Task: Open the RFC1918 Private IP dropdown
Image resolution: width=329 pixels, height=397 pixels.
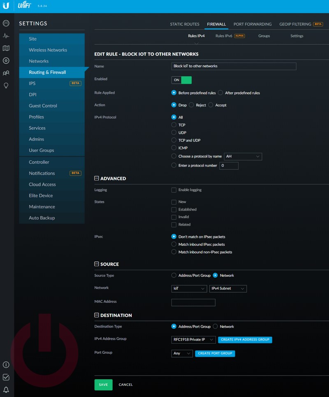Action: click(193, 339)
